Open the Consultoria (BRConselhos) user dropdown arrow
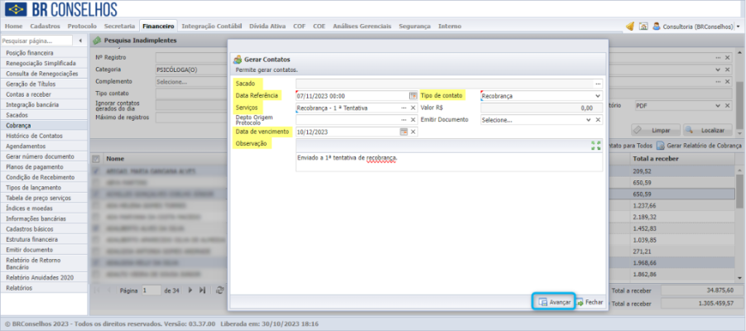The width and height of the screenshot is (746, 331). [738, 27]
